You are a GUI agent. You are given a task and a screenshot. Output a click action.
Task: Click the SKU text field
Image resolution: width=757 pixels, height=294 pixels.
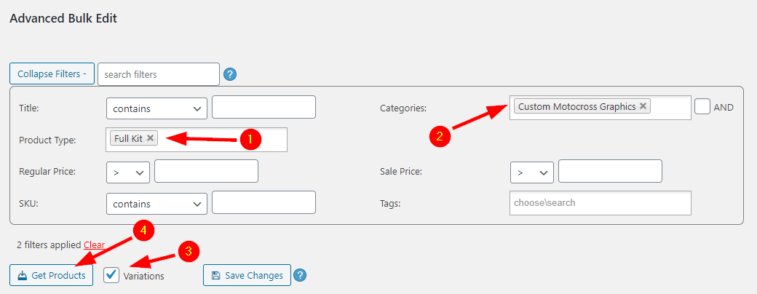pyautogui.click(x=263, y=203)
